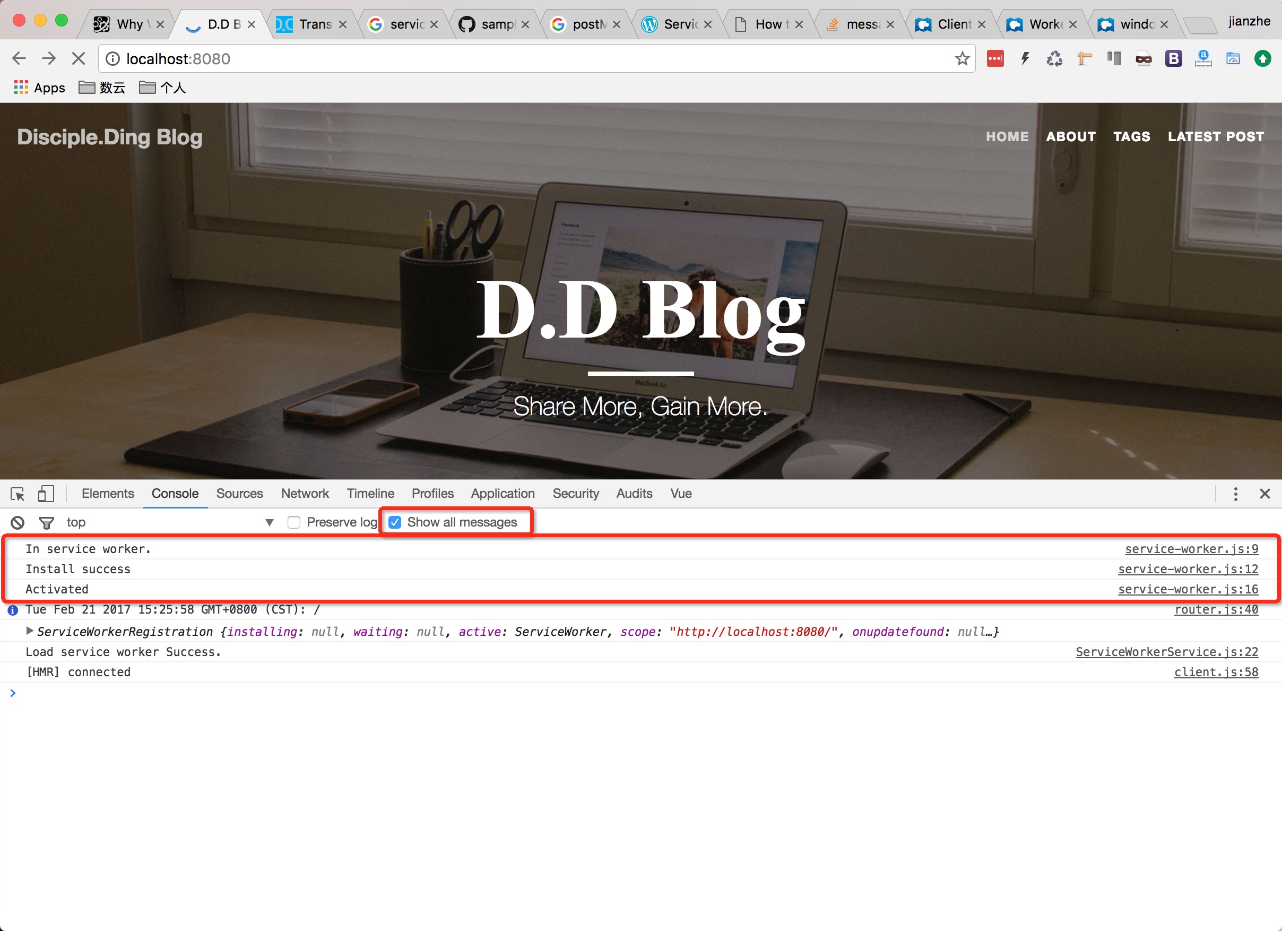Clear the console with the ban icon
1282x931 pixels.
pos(18,522)
